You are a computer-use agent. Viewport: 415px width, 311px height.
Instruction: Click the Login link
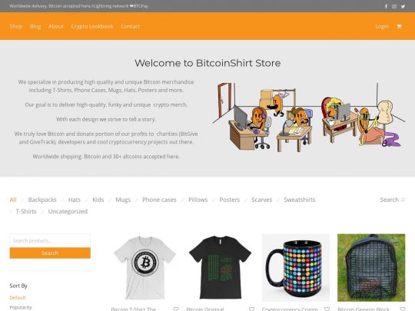click(382, 26)
